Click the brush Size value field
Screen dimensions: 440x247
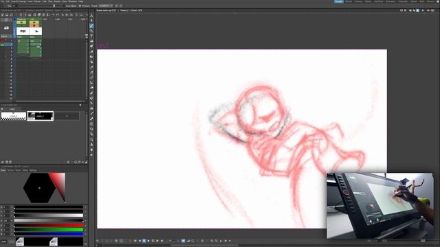pyautogui.click(x=15, y=5)
